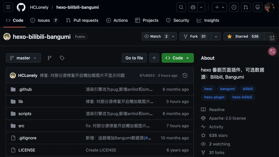This screenshot has height=157, width=279.
Task: Switch to the Code tab
Action: (14, 20)
